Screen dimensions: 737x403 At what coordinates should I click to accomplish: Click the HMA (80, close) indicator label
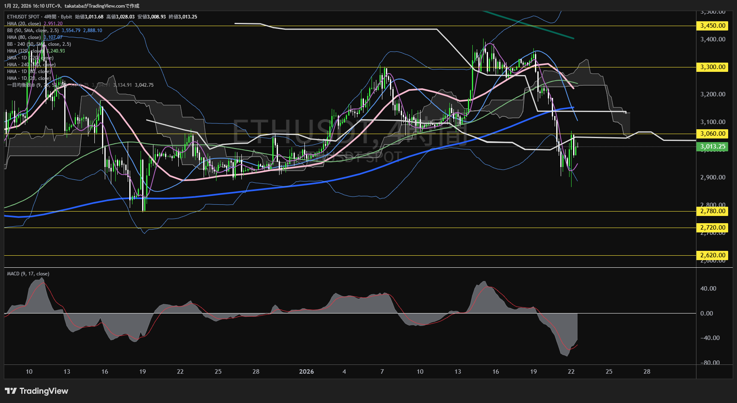[x=24, y=37]
